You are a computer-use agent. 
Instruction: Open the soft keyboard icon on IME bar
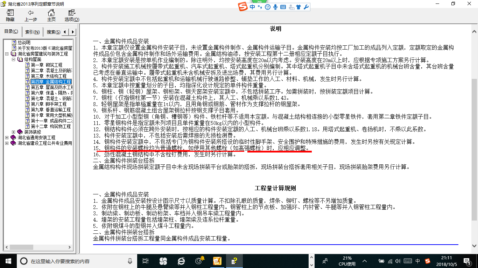[x=283, y=7]
